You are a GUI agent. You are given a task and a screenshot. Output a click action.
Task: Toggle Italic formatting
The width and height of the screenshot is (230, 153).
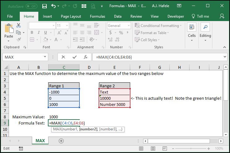pyautogui.click(x=39, y=33)
